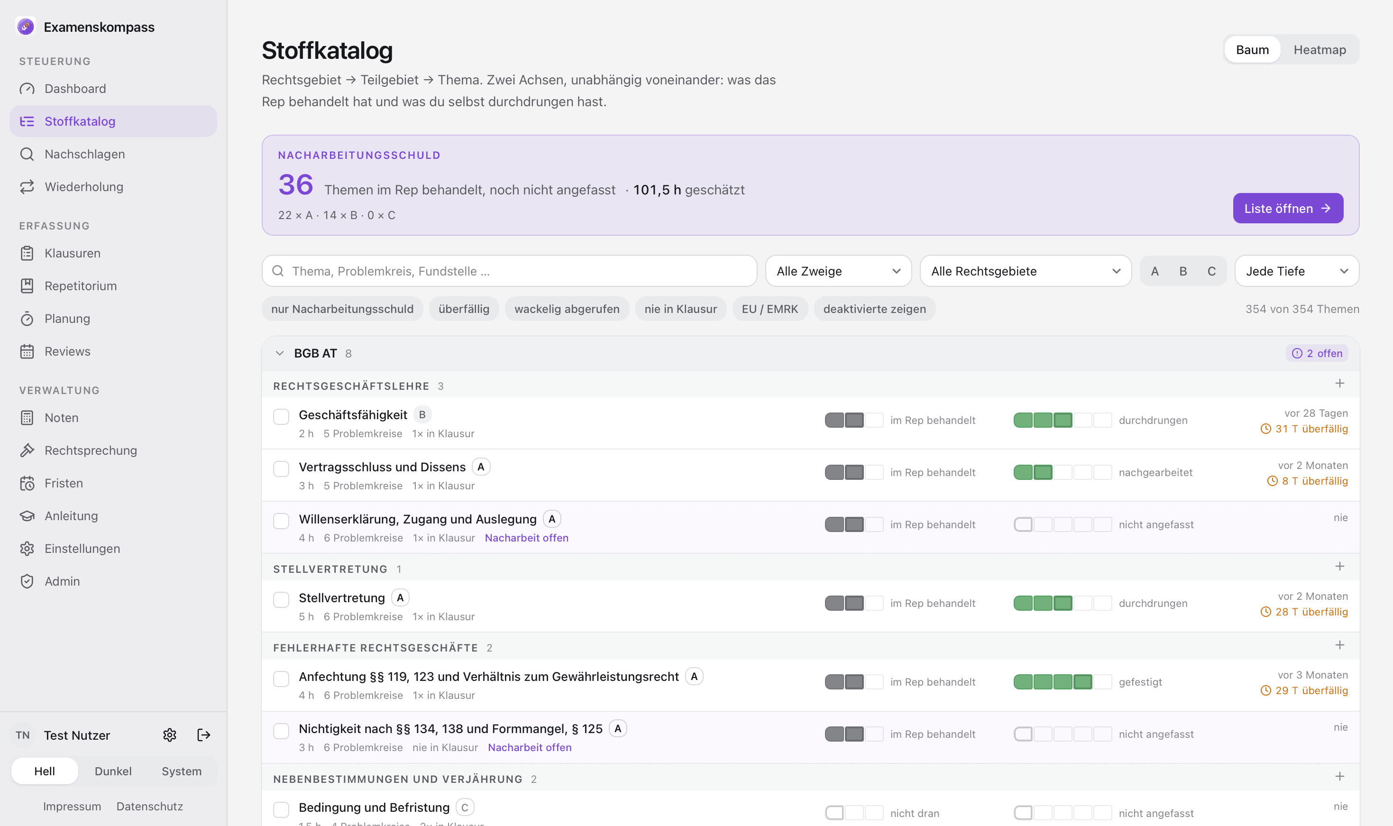Screen dimensions: 1393x826
Task: Collapse the BGB AT group chevron
Action: 280,353
